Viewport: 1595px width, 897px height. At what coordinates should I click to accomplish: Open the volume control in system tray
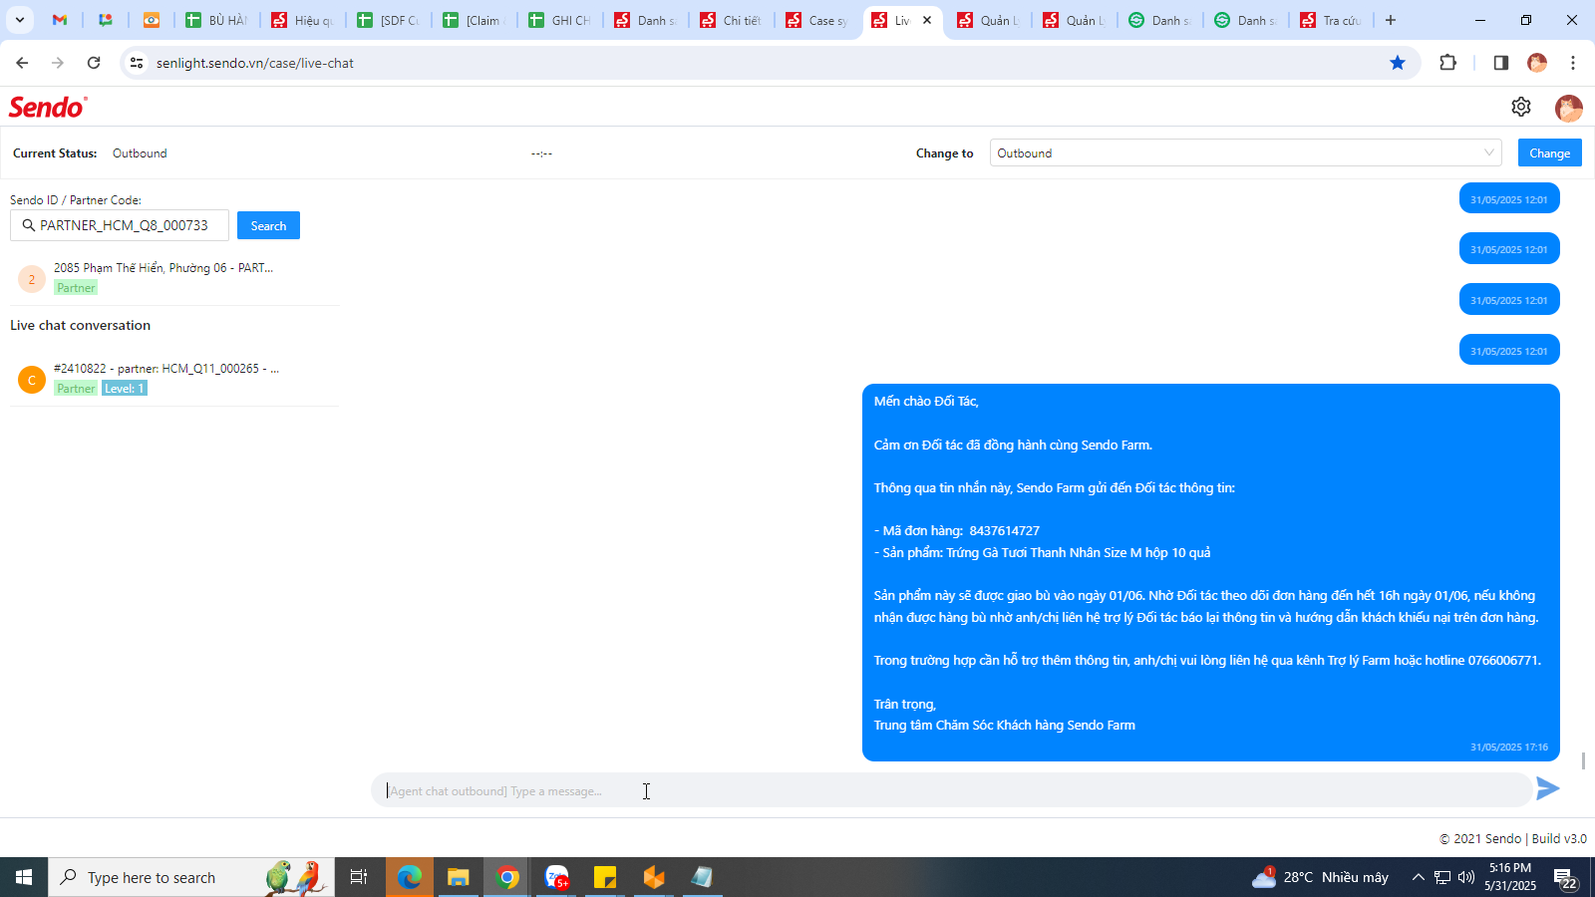[1466, 877]
